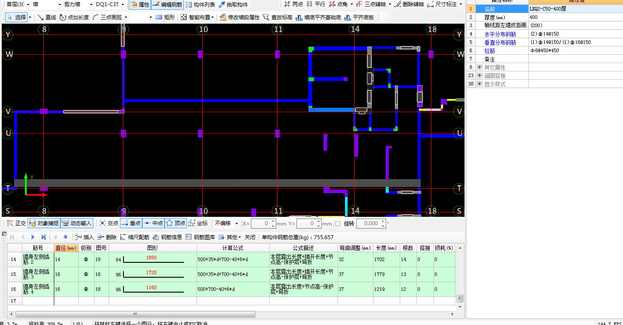Screen dimensions: 623x325
Task: Click the 厚度 value 400 cell
Action: click(x=576, y=17)
